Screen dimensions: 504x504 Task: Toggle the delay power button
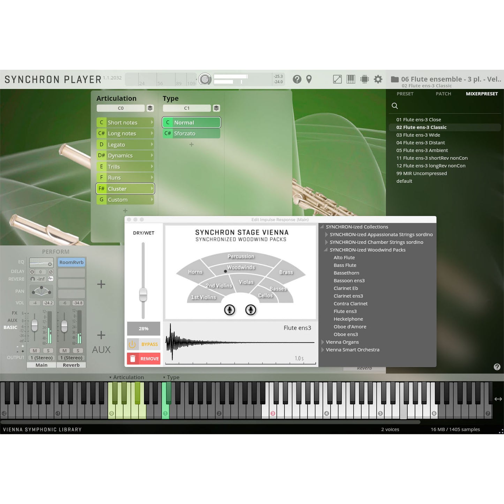(32, 272)
